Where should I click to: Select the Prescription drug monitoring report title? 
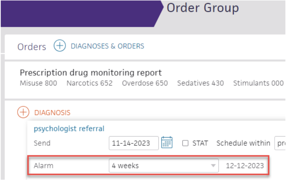[x=91, y=73]
